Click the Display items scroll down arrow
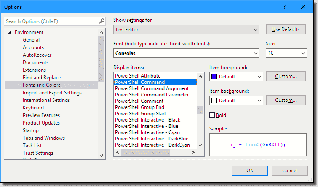The height and width of the screenshot is (187, 318). [x=200, y=145]
